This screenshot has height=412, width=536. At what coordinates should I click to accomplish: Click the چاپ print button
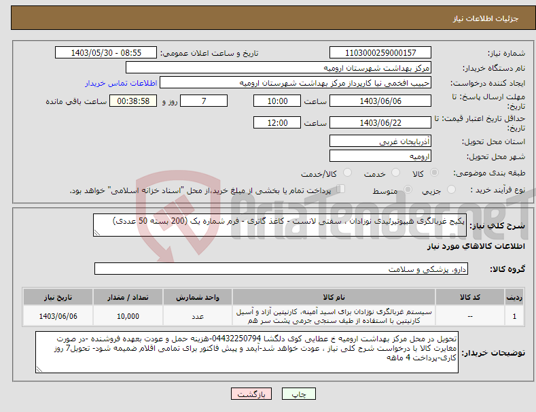click(299, 394)
